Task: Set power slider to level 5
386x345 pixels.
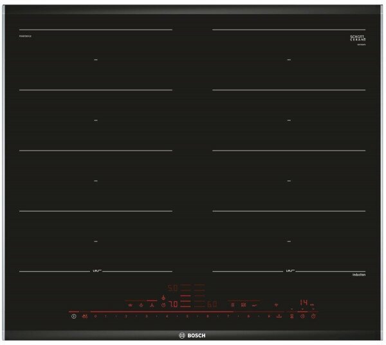Action: pos(187,316)
